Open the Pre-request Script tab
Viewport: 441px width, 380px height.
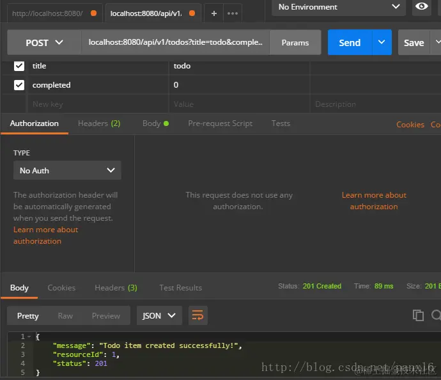click(220, 123)
